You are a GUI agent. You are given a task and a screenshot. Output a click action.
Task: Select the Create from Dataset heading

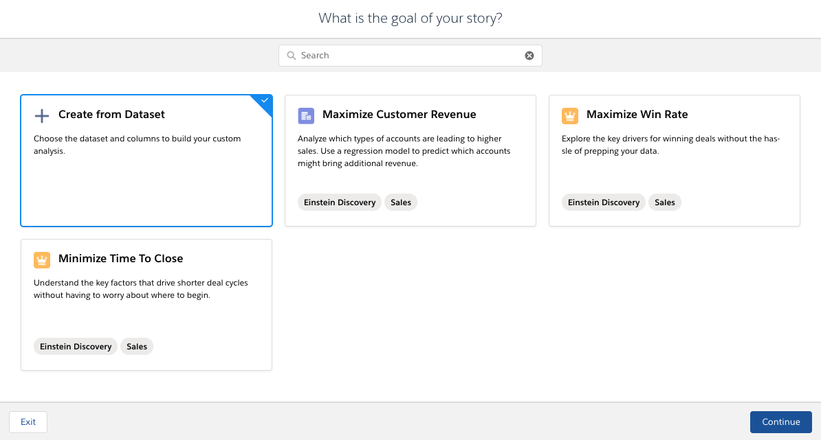click(111, 115)
